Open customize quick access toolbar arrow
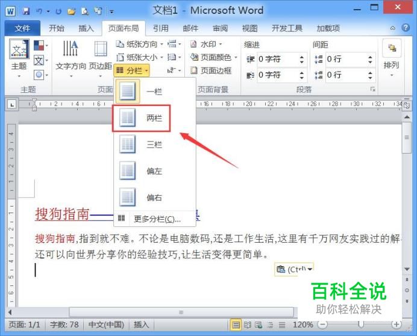Image resolution: width=417 pixels, height=336 pixels. click(112, 11)
